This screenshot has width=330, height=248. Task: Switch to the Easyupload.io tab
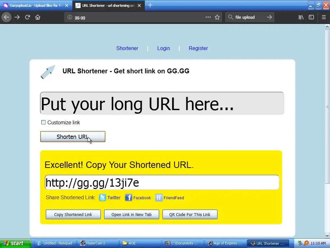(36, 5)
